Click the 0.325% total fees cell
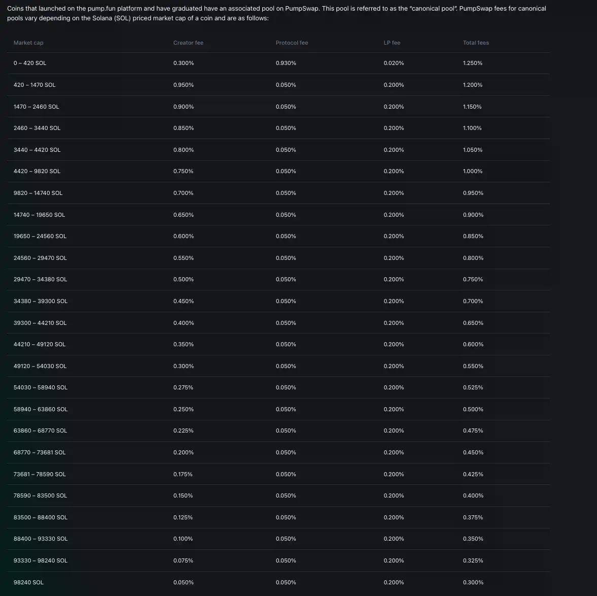This screenshot has height=596, width=597. tap(473, 560)
